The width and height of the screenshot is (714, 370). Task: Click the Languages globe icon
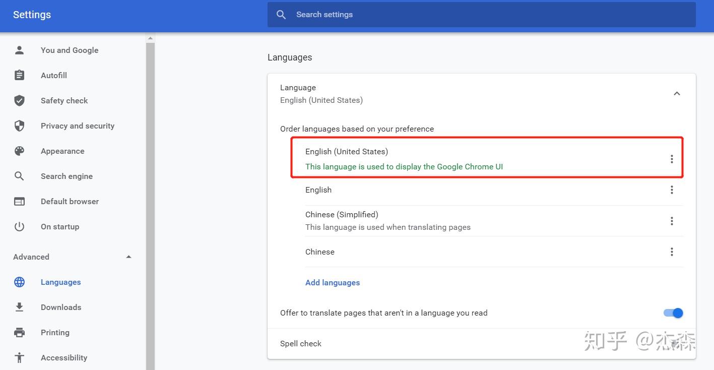click(19, 282)
